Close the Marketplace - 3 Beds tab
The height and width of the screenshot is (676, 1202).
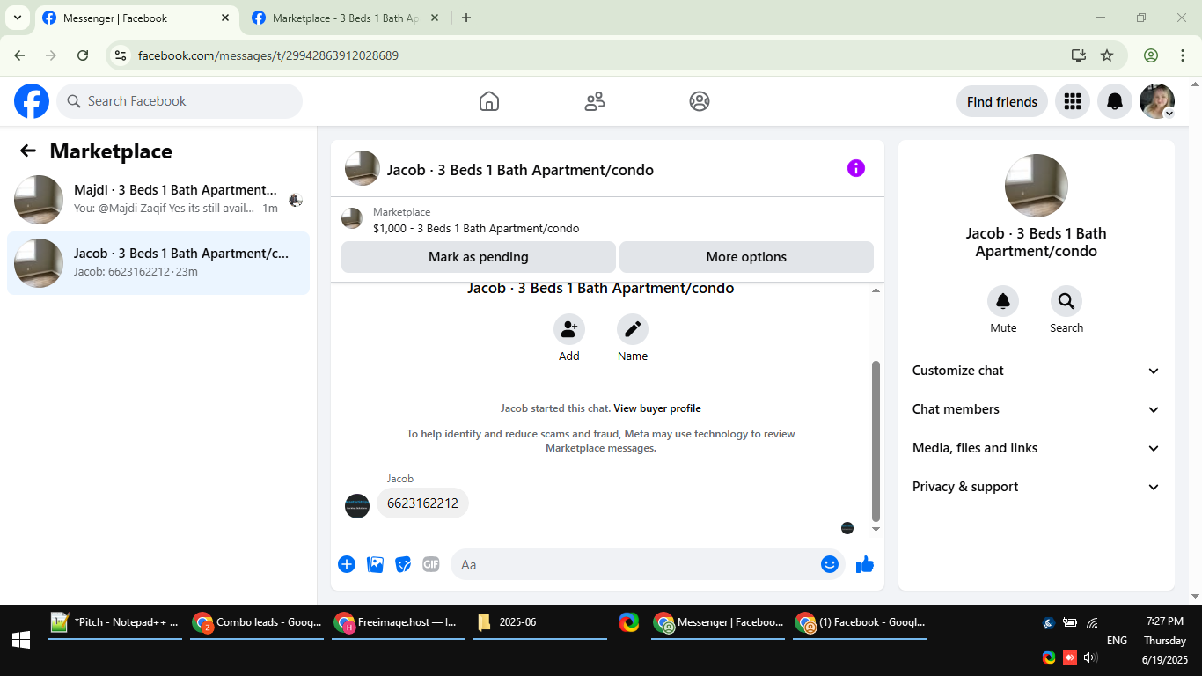click(435, 18)
